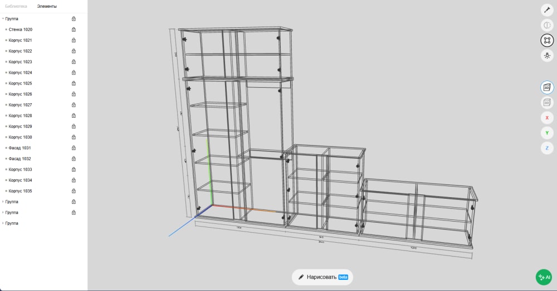The width and height of the screenshot is (557, 291).
Task: Unlock the Корпус 1035 lock icon
Action: tap(74, 191)
